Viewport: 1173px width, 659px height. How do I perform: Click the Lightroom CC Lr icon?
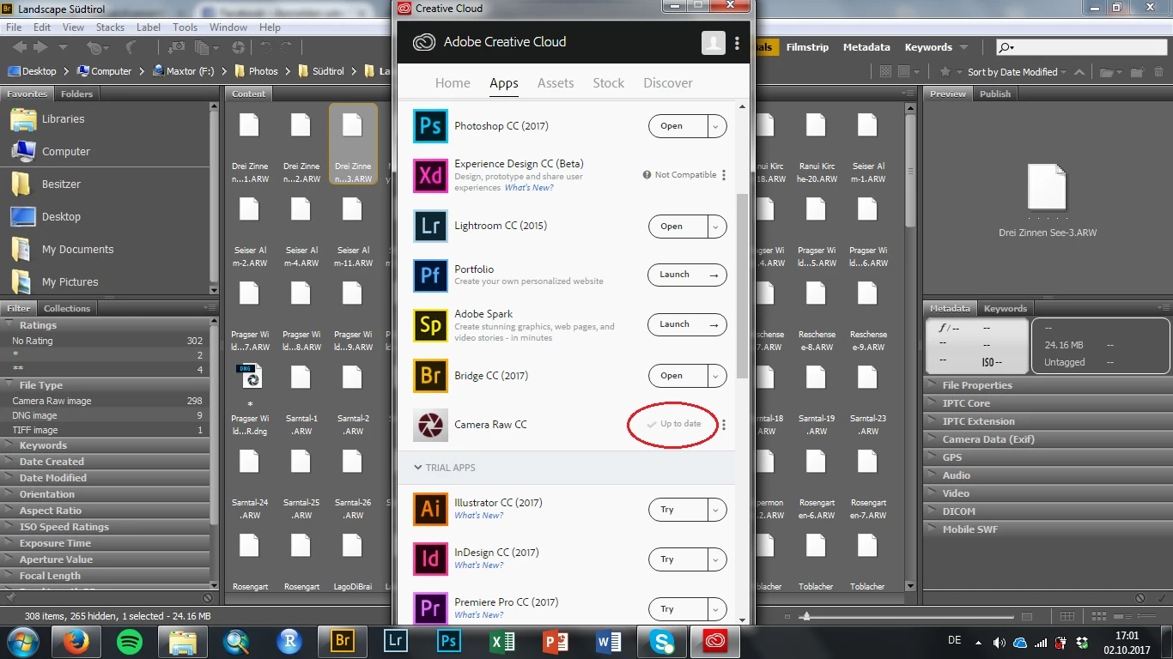pos(430,226)
